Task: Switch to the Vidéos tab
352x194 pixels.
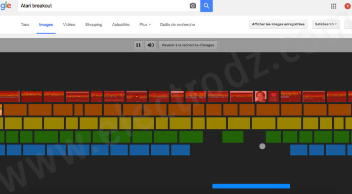Action: [69, 25]
